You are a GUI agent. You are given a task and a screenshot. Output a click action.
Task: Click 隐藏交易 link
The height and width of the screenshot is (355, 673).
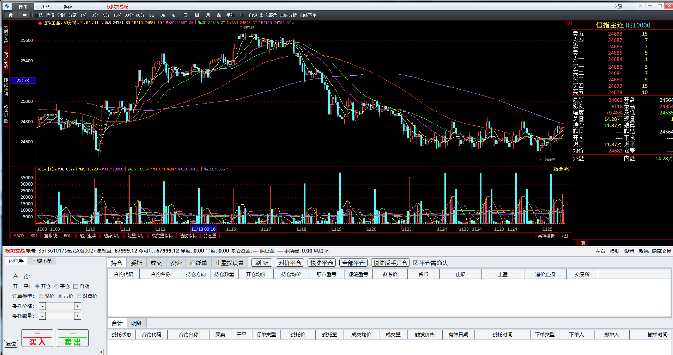coord(661,251)
